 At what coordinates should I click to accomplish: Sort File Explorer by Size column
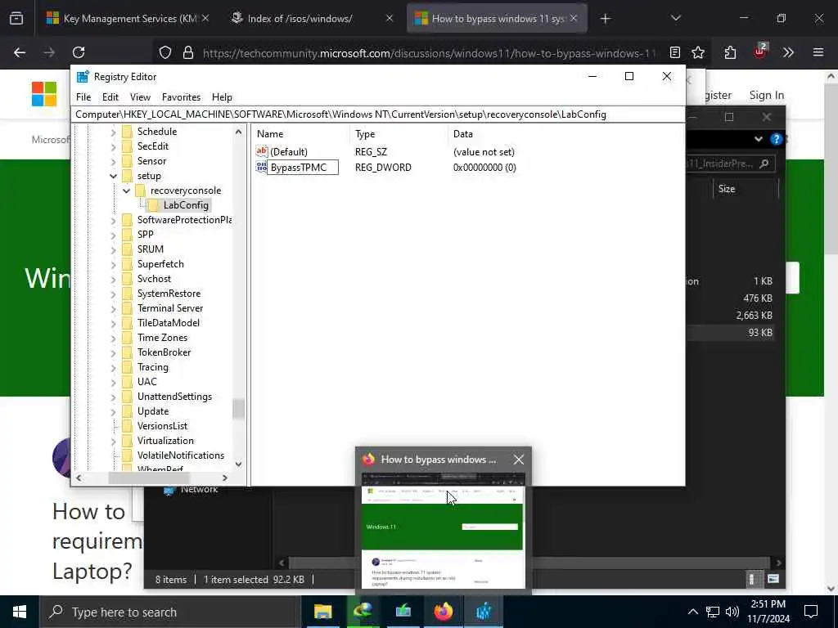[745, 189]
